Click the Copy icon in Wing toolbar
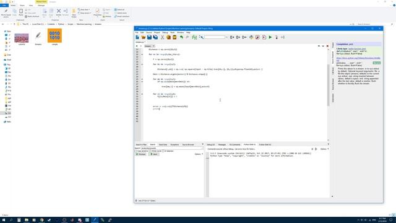Screen dimensions: 396x223 pos(168,37)
